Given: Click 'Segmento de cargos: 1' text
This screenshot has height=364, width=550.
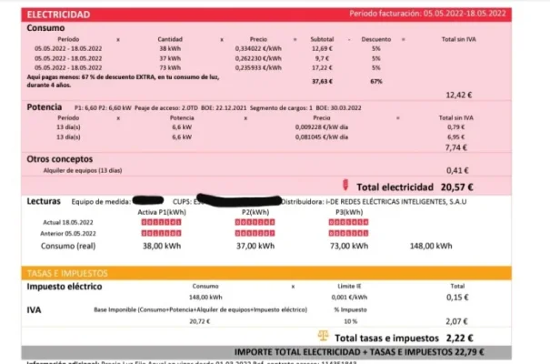Looking at the screenshot, I should (281, 107).
